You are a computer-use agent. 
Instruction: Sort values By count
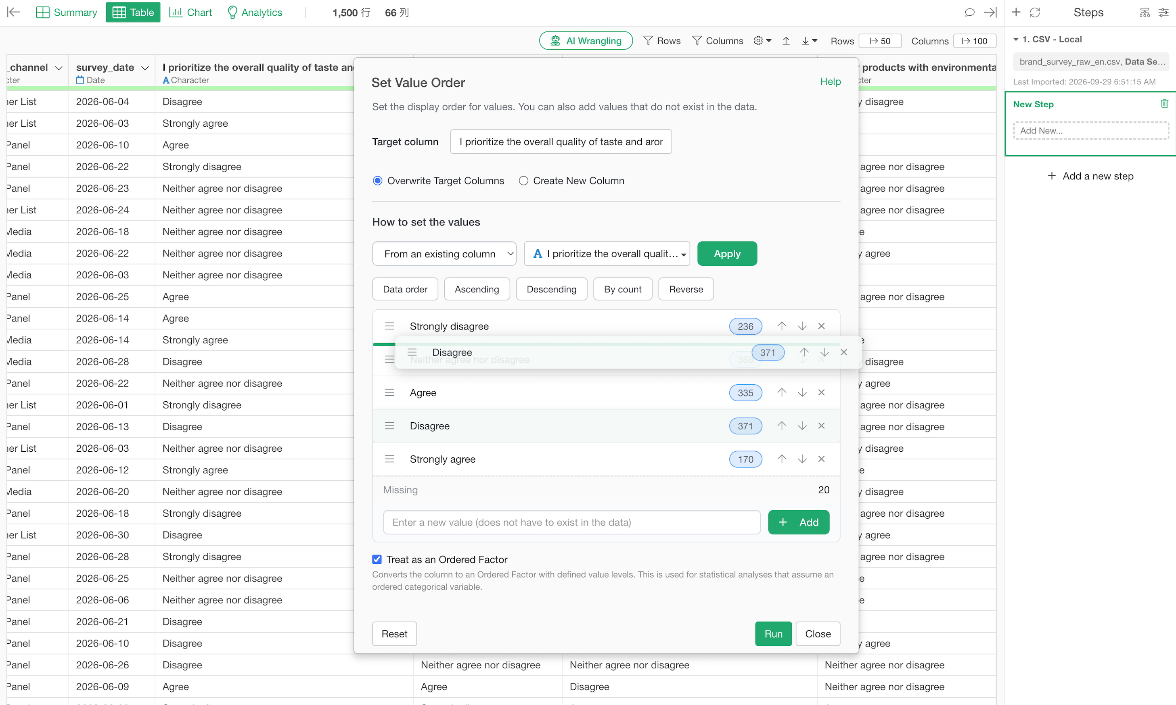[x=623, y=289]
